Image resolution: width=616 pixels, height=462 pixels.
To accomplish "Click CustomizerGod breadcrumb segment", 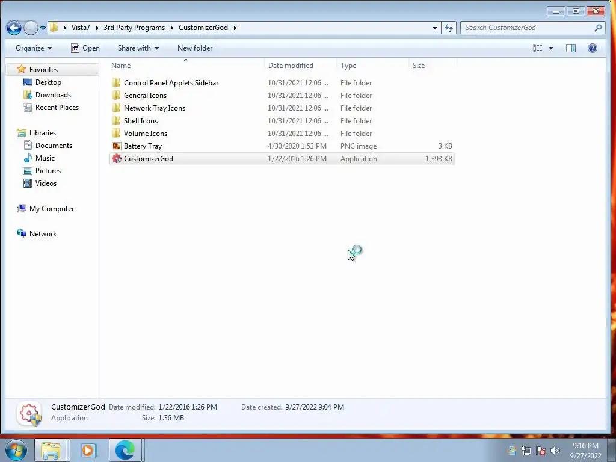I will 203,28.
